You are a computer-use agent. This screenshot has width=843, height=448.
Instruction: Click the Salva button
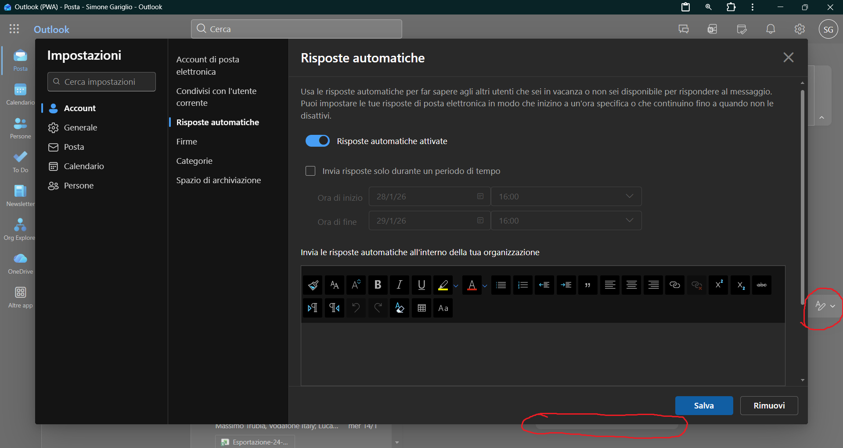pos(704,405)
